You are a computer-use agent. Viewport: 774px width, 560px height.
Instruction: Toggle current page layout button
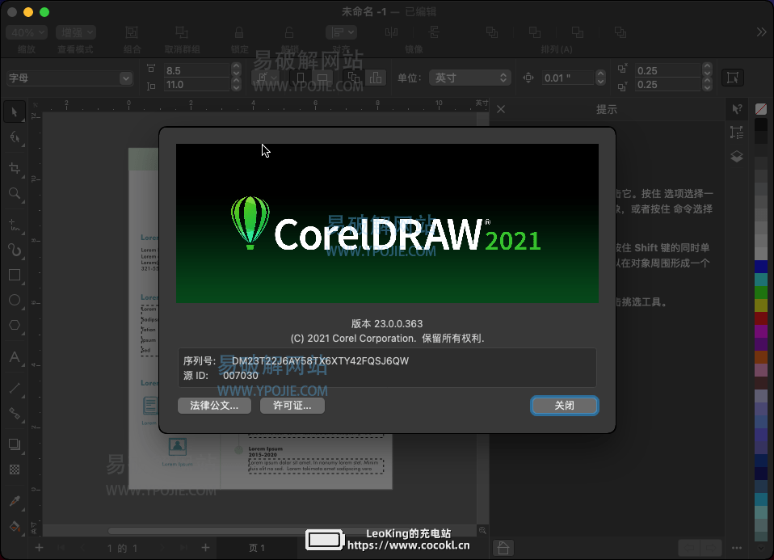point(376,78)
